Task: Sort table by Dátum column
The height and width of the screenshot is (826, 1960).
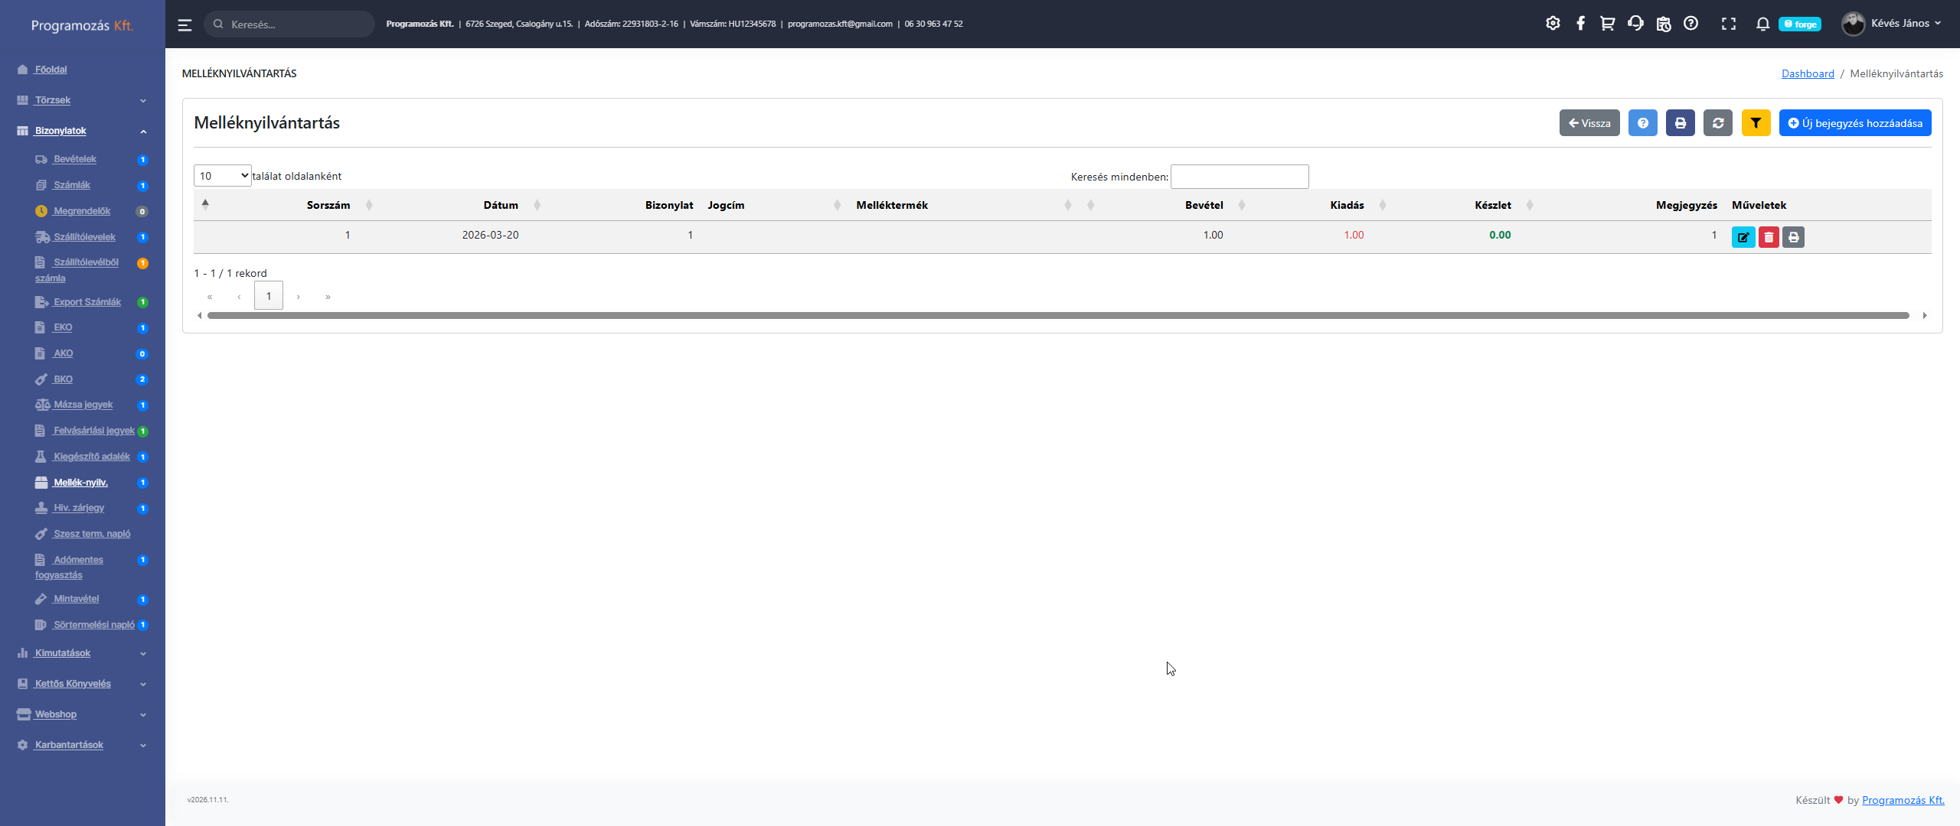Action: click(501, 205)
